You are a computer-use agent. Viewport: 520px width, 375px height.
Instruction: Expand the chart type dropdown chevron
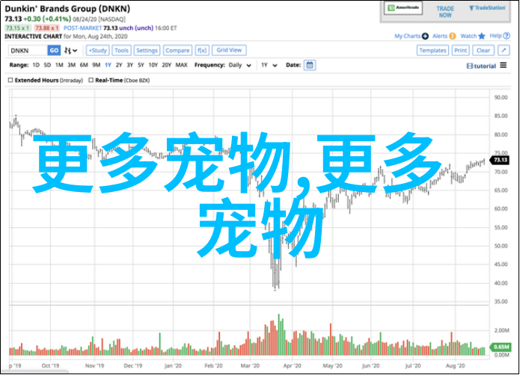pos(75,51)
